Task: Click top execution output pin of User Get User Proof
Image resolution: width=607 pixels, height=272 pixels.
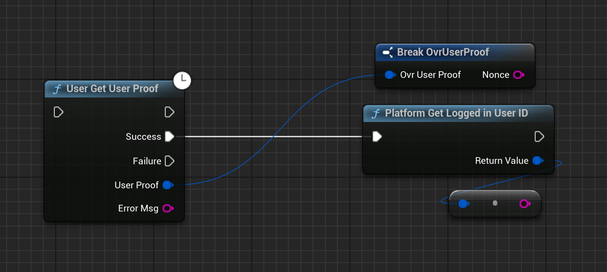Action: [x=169, y=112]
